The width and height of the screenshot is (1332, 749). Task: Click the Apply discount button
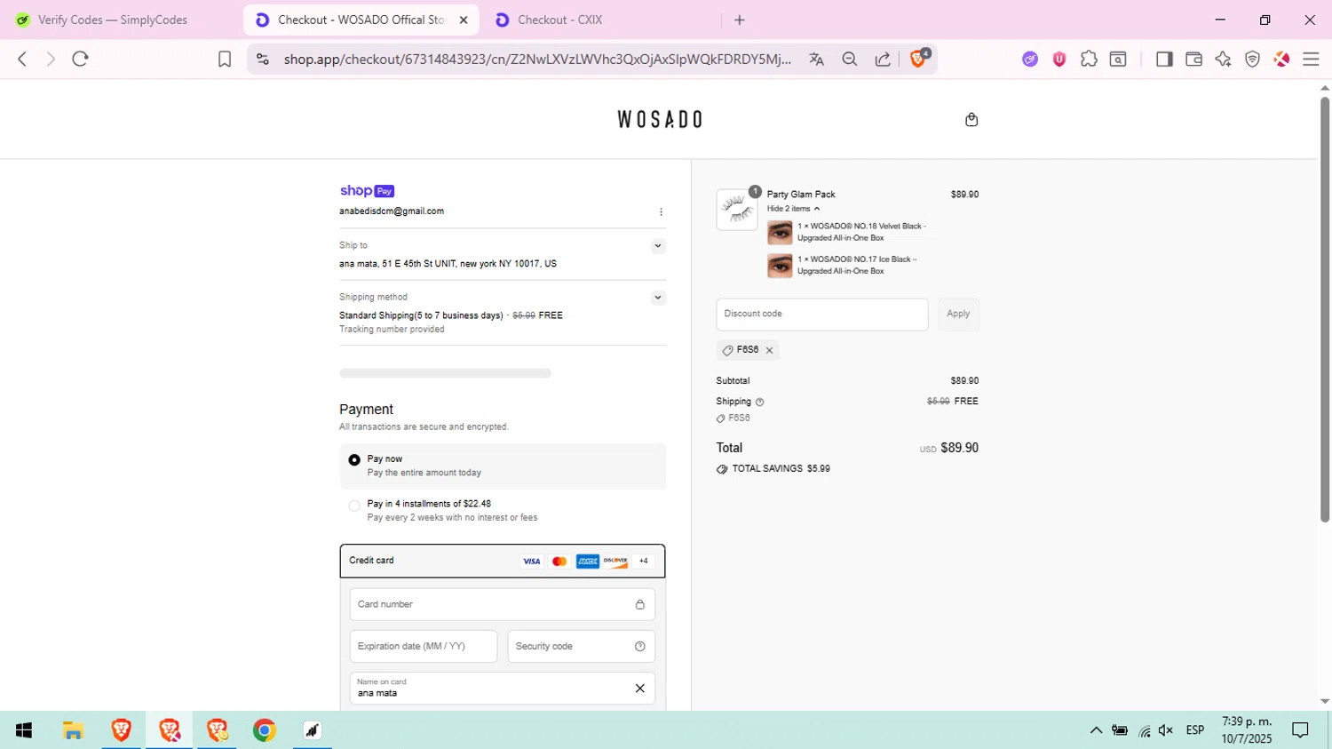[958, 315]
